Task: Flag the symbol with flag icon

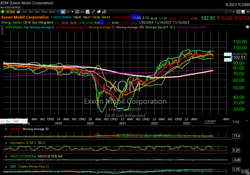Action: coord(230,12)
